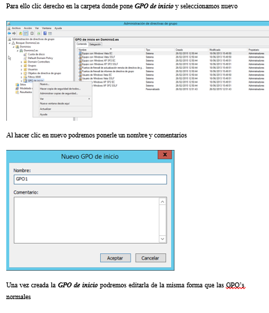Click the Usuarios folder icon in the tree
269x313 pixels.
(25, 69)
